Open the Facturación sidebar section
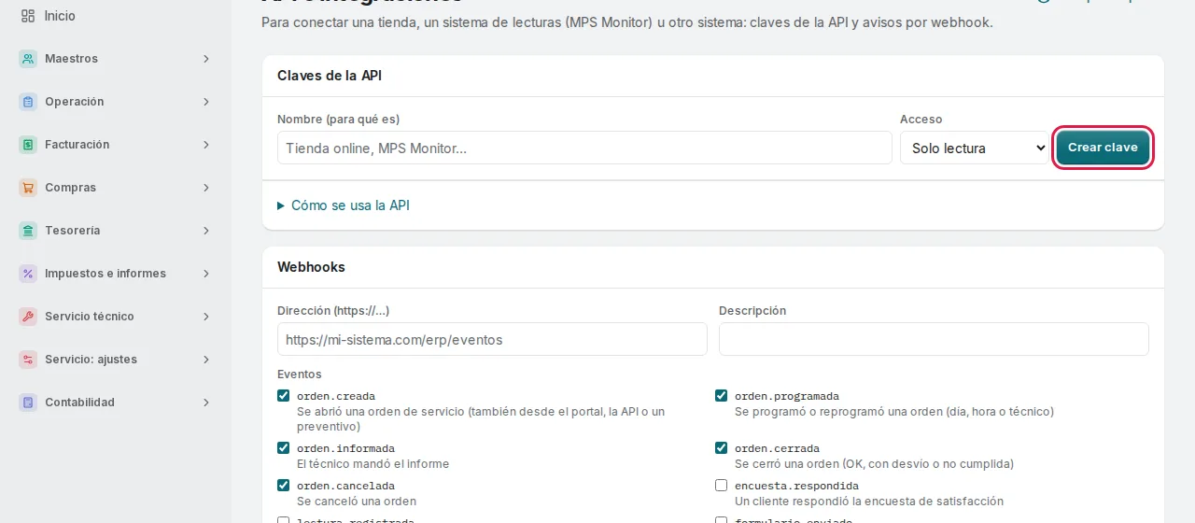The height and width of the screenshot is (523, 1195). tap(116, 145)
